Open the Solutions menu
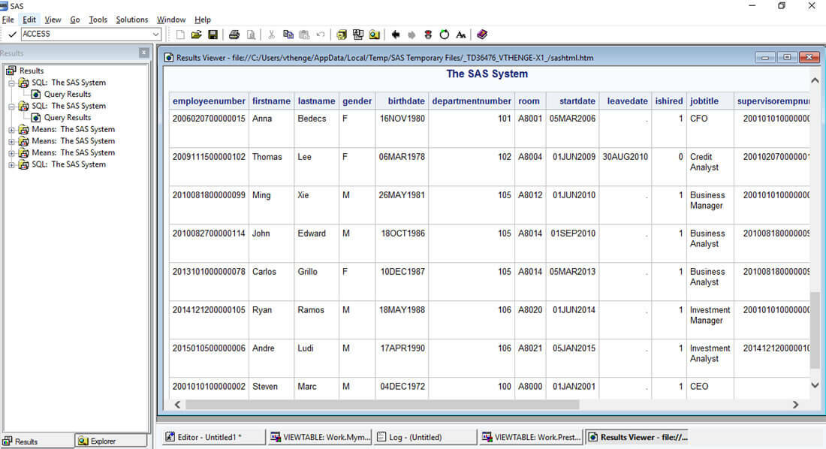826x449 pixels. pos(131,20)
